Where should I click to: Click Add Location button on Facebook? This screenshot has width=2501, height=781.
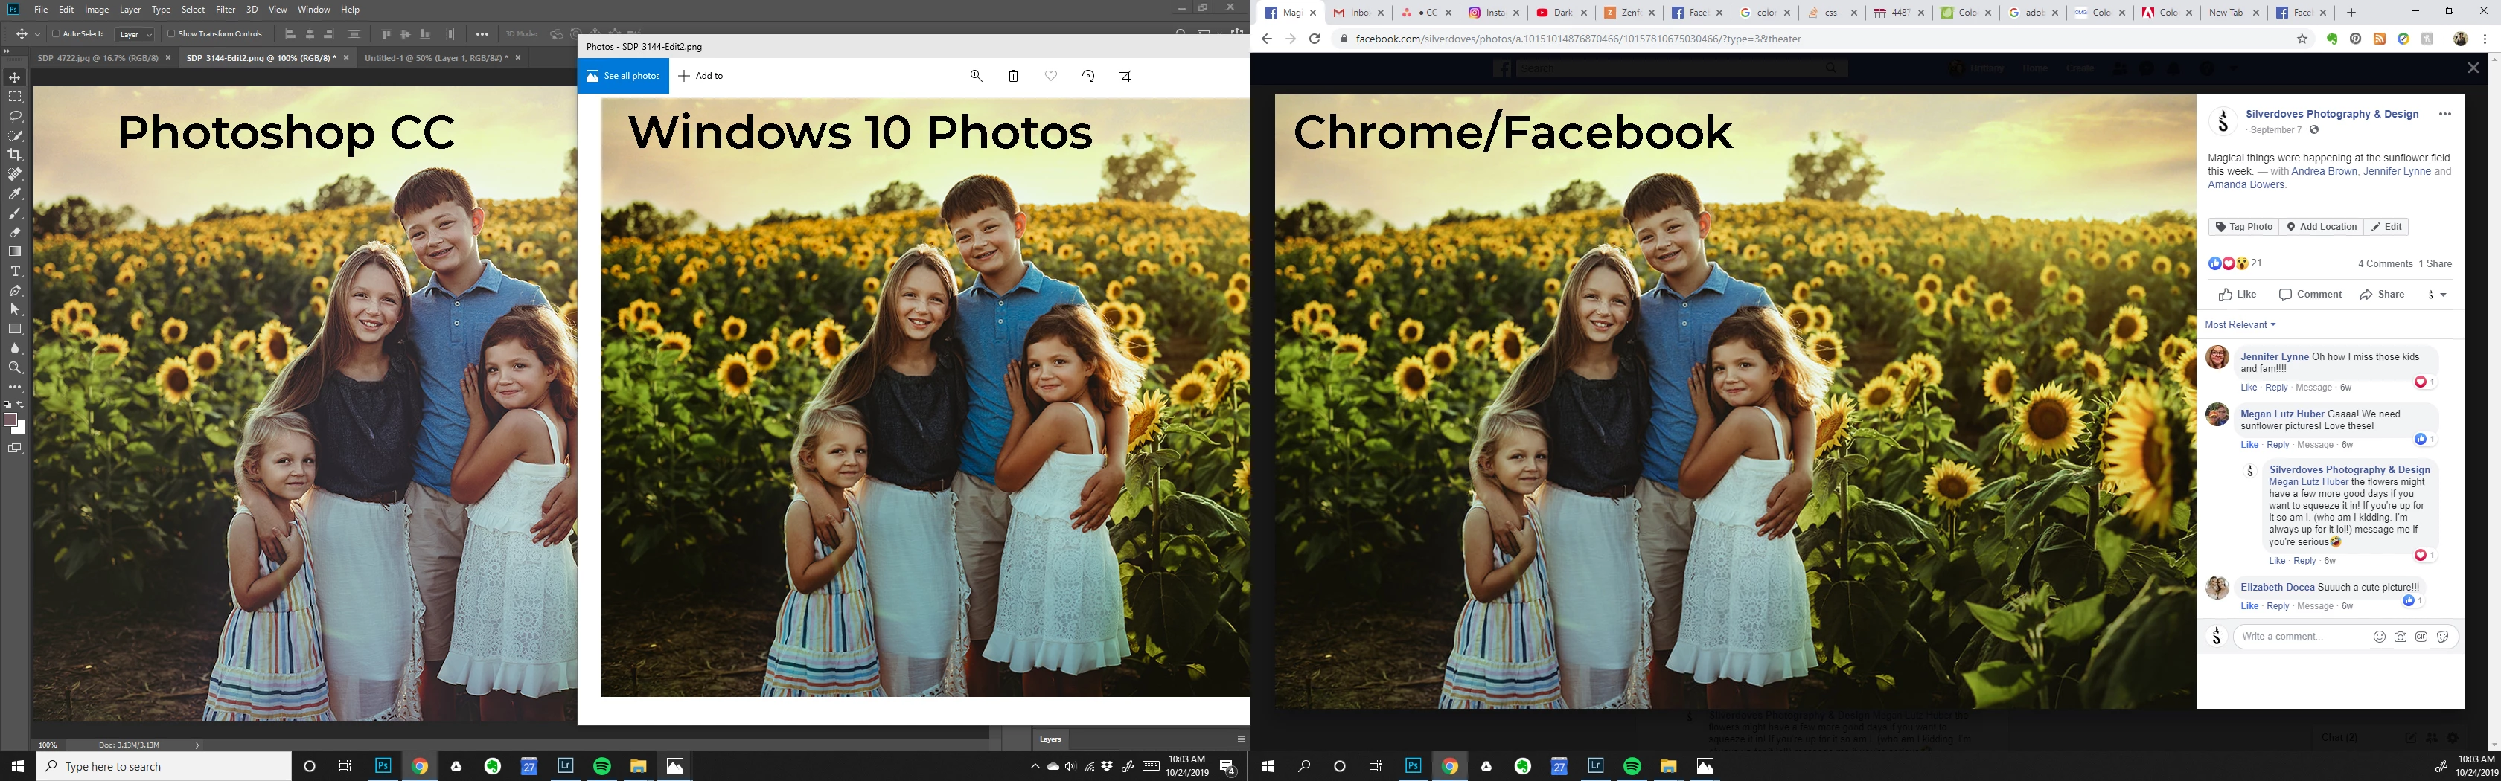point(2322,227)
